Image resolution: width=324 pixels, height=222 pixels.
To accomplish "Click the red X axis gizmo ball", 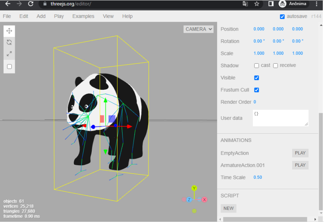I will tap(204, 199).
